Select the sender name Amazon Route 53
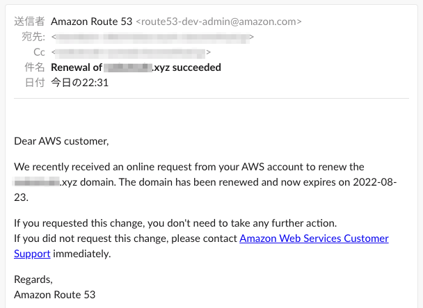 tap(91, 22)
